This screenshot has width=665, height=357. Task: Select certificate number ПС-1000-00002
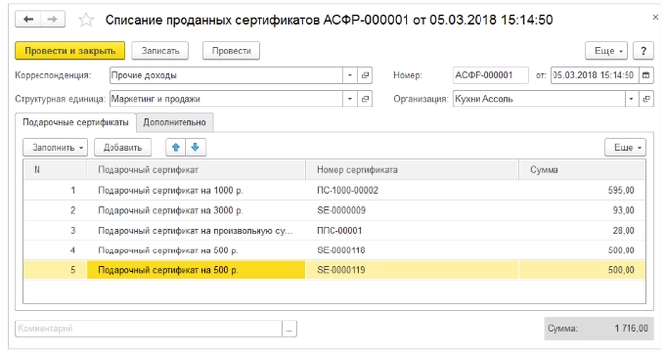coord(347,190)
